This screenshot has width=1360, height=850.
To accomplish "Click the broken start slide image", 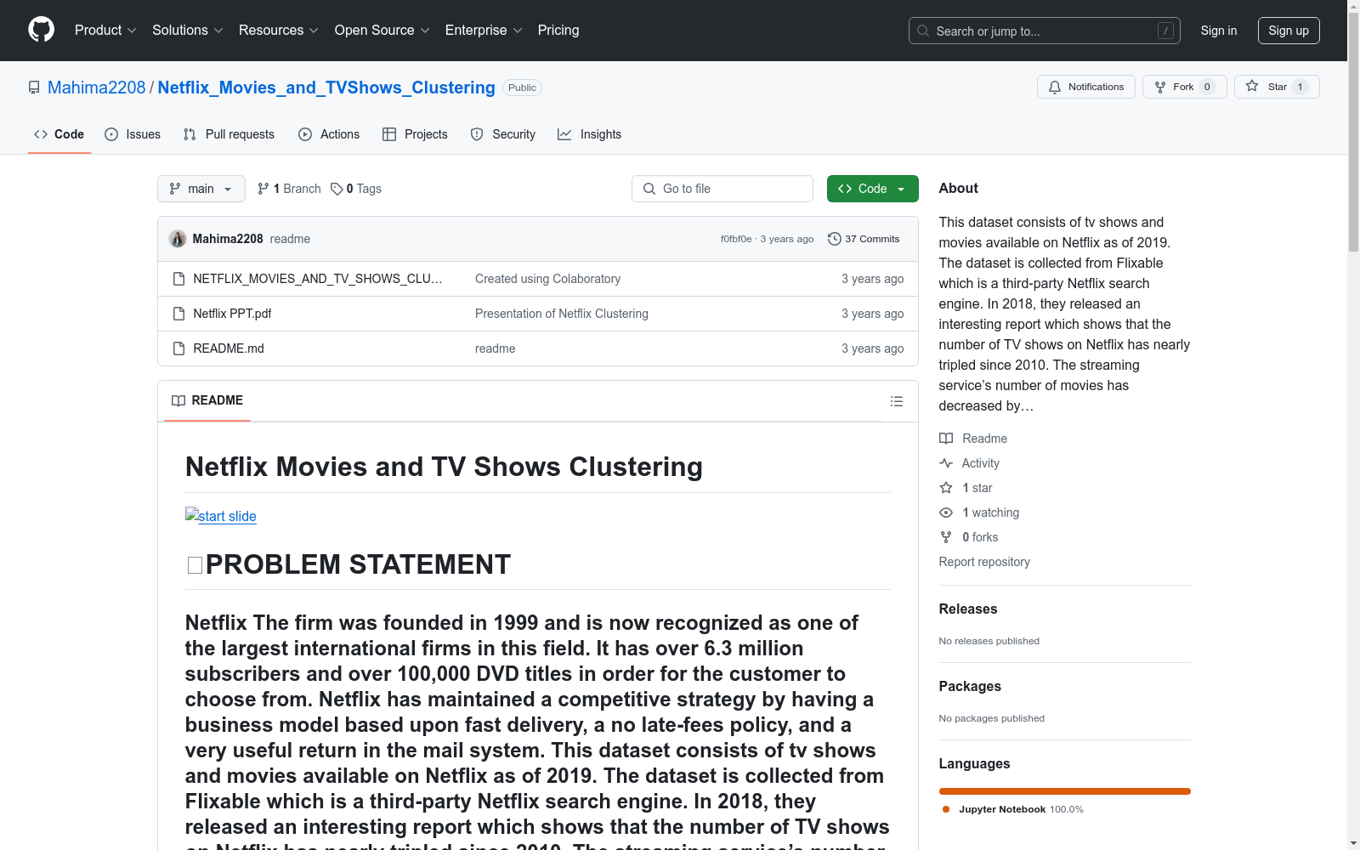I will pyautogui.click(x=221, y=516).
